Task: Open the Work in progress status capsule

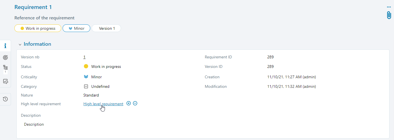Action: [x=38, y=28]
